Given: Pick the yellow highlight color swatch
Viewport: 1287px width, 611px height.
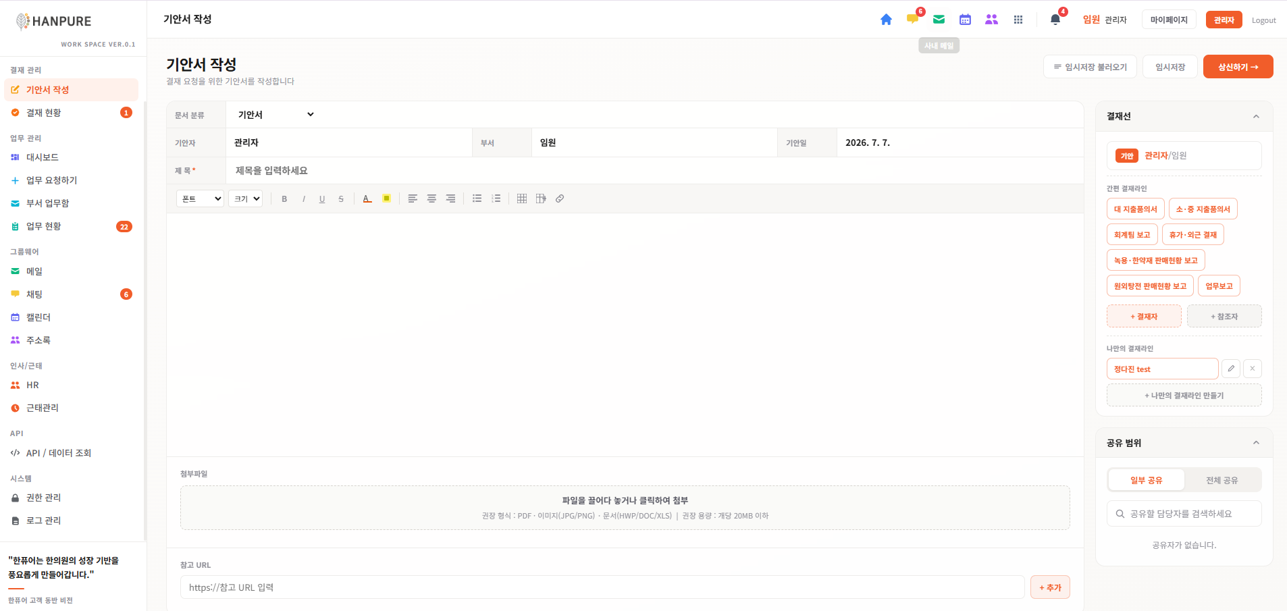Looking at the screenshot, I should click(x=386, y=198).
